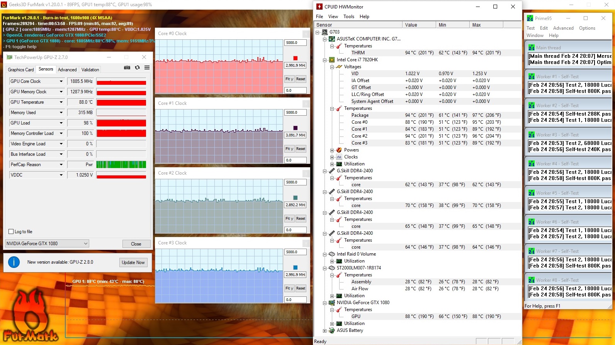The width and height of the screenshot is (615, 345).
Task: Open the View menu in HWMonitor
Action: point(333,17)
